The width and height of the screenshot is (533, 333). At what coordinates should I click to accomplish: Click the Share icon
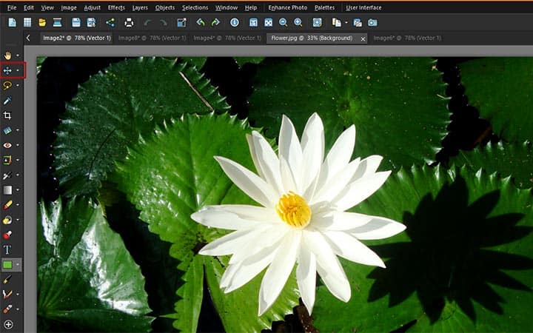coord(110,23)
